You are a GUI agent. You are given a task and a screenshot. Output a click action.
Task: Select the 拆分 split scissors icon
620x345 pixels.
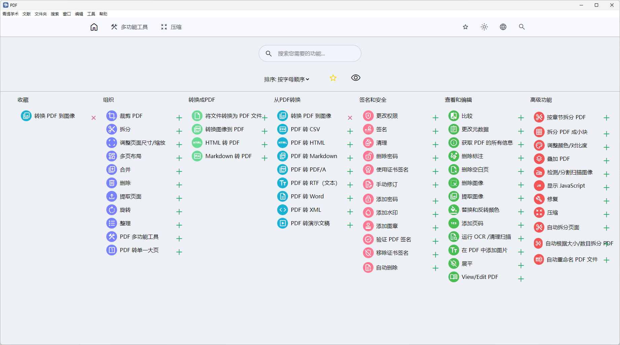111,129
